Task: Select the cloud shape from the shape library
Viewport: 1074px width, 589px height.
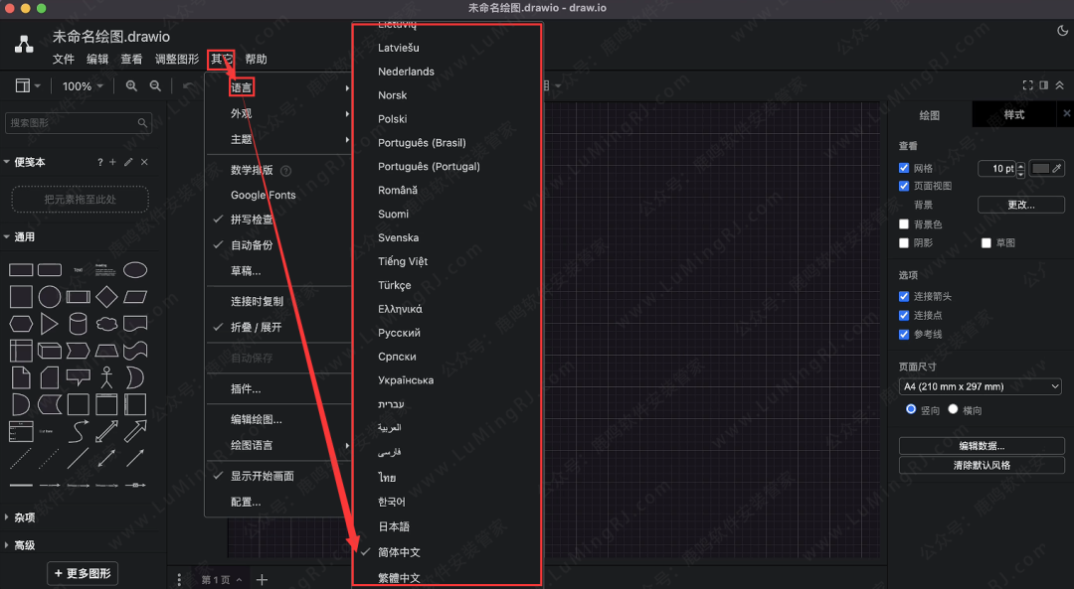Action: 106,323
